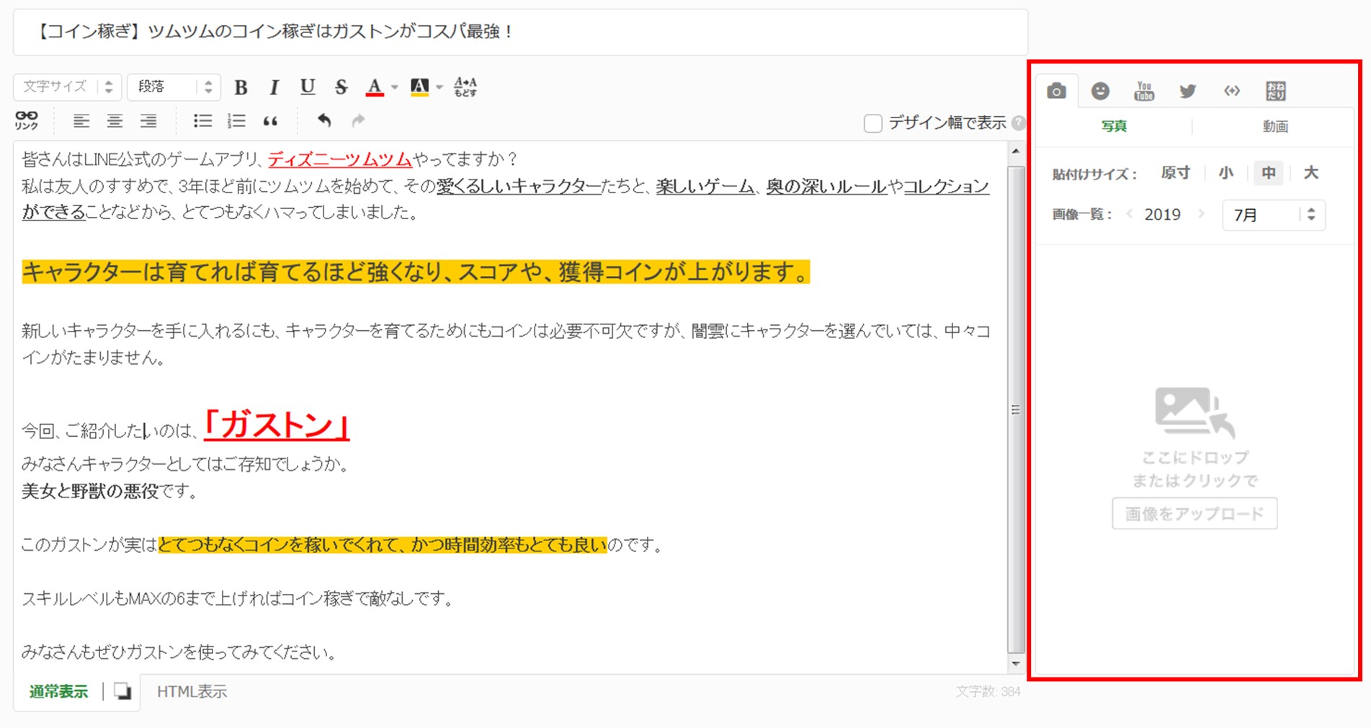Screen dimensions: 1371x728
Task: Apply the yellow background highlight
Action: pos(419,87)
